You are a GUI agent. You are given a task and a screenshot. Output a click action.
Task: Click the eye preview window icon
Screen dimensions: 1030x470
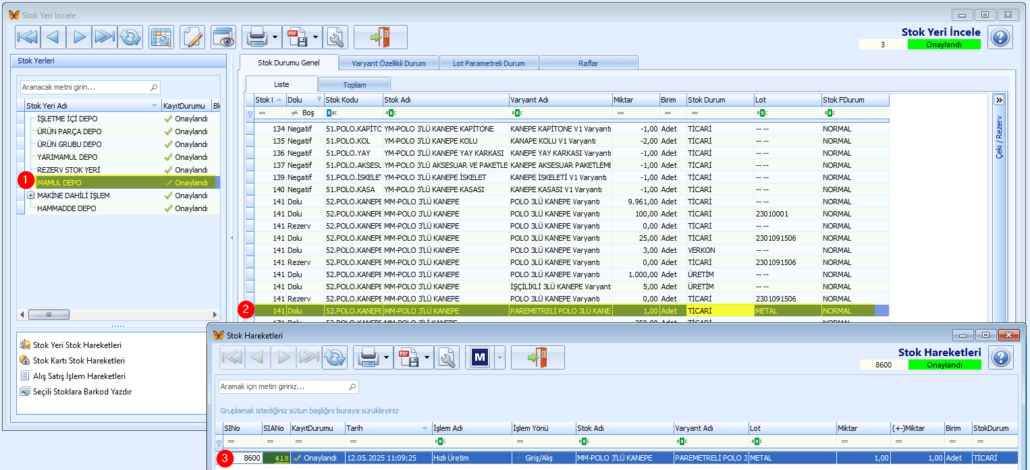pos(223,37)
